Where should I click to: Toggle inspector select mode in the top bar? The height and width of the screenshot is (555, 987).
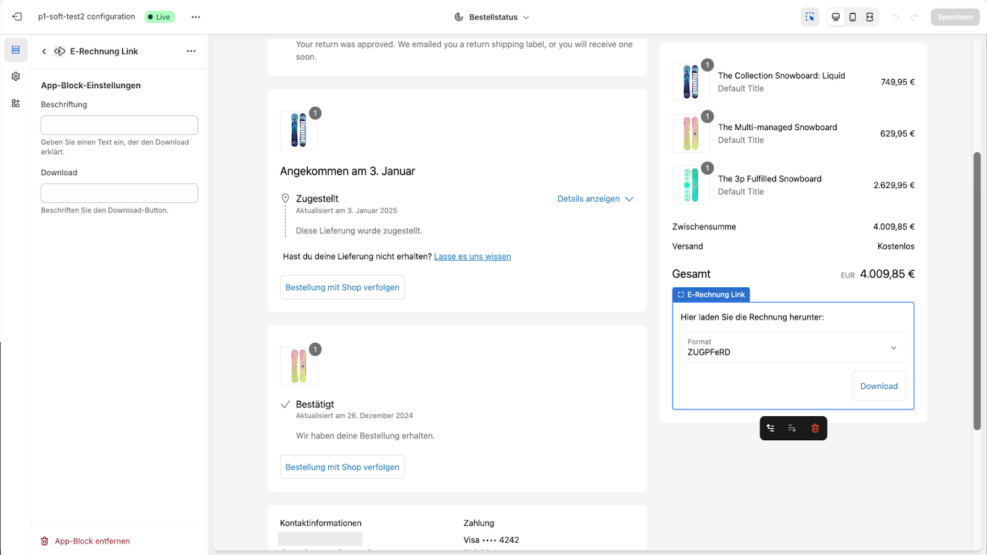(810, 17)
